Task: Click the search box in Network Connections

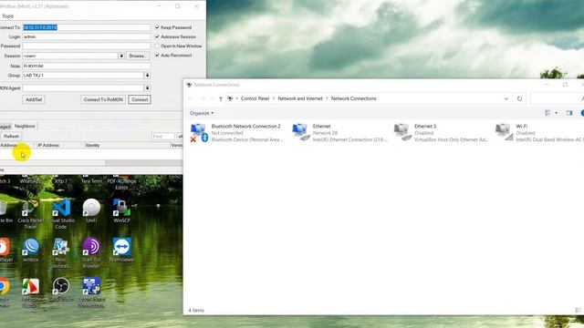Action: tap(557, 98)
